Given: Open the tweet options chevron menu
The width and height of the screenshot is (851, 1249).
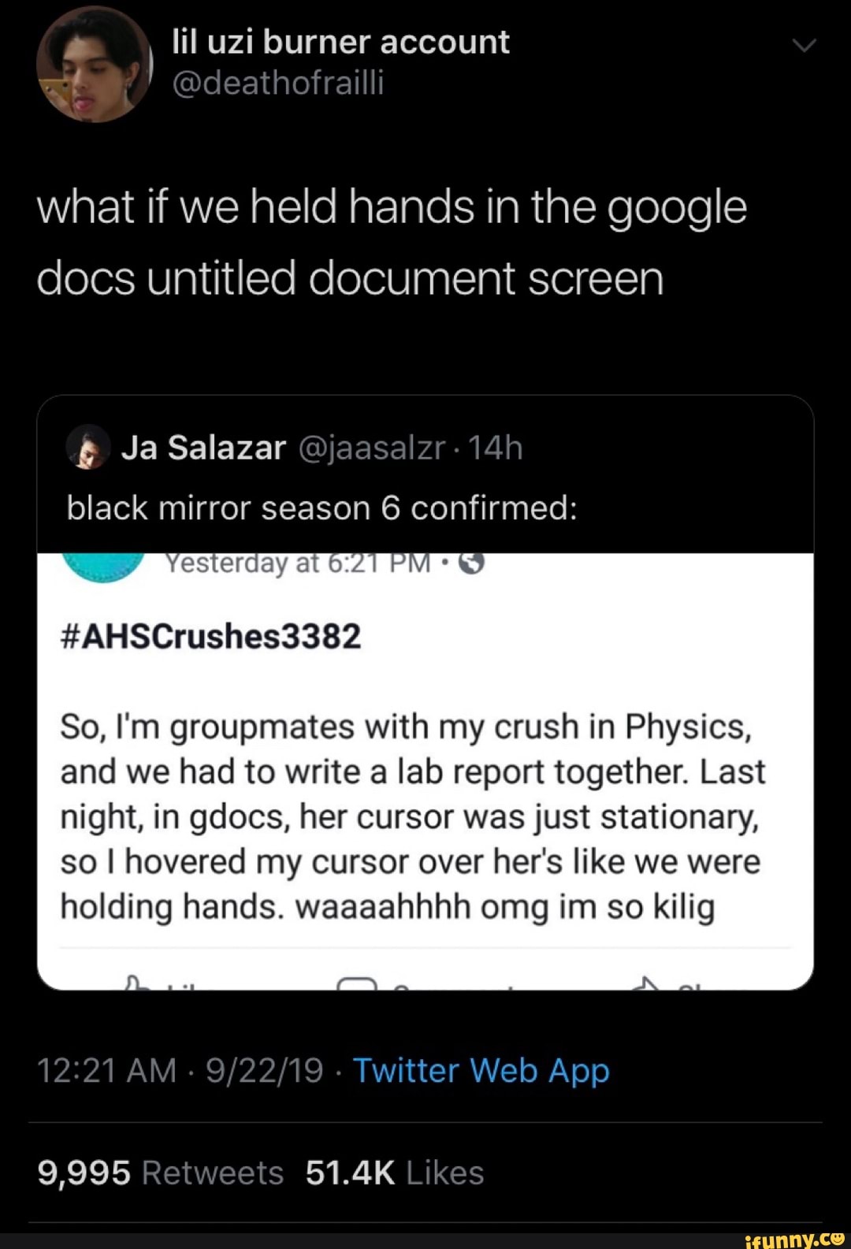Looking at the screenshot, I should click(804, 46).
